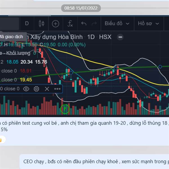The height and width of the screenshot is (169, 169).
Task: Expand the Biểu đồ dropdown
Action: (x=117, y=23)
